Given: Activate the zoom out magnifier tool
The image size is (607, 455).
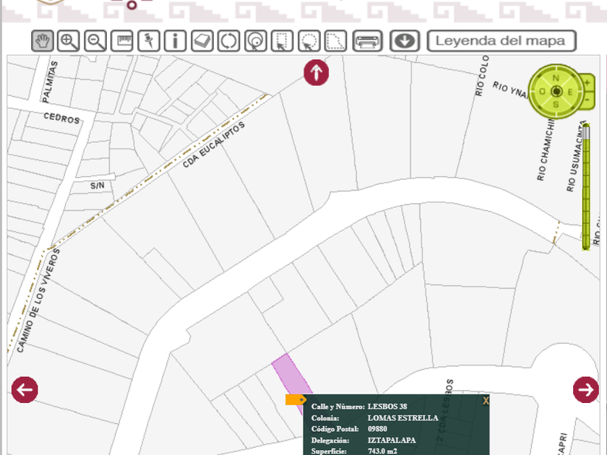Looking at the screenshot, I should (x=95, y=41).
